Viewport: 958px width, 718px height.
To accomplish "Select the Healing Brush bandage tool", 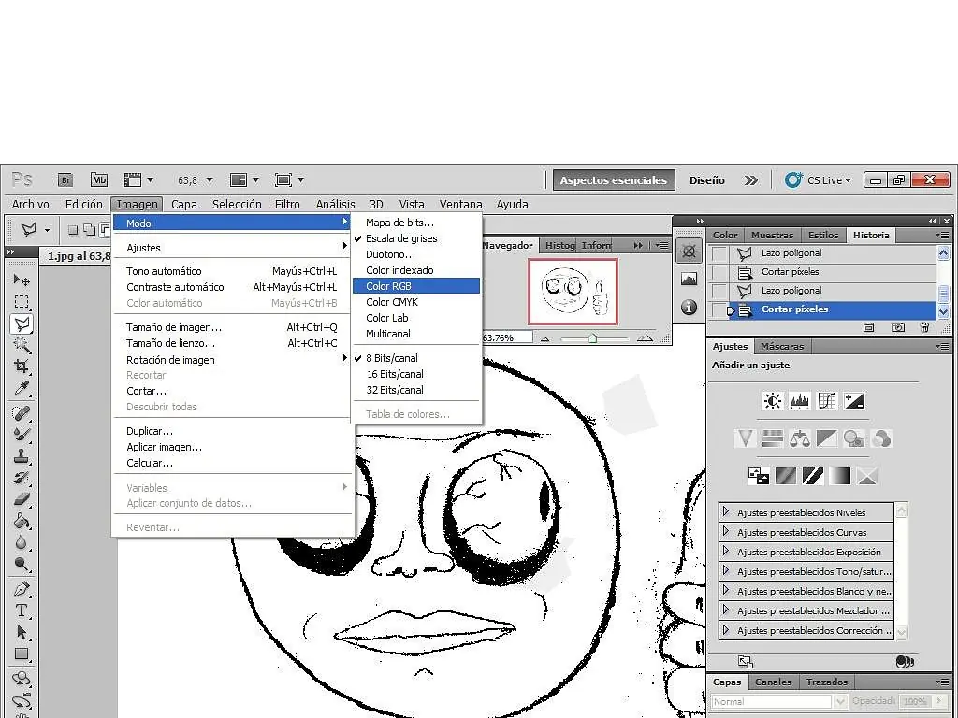I will pos(22,413).
